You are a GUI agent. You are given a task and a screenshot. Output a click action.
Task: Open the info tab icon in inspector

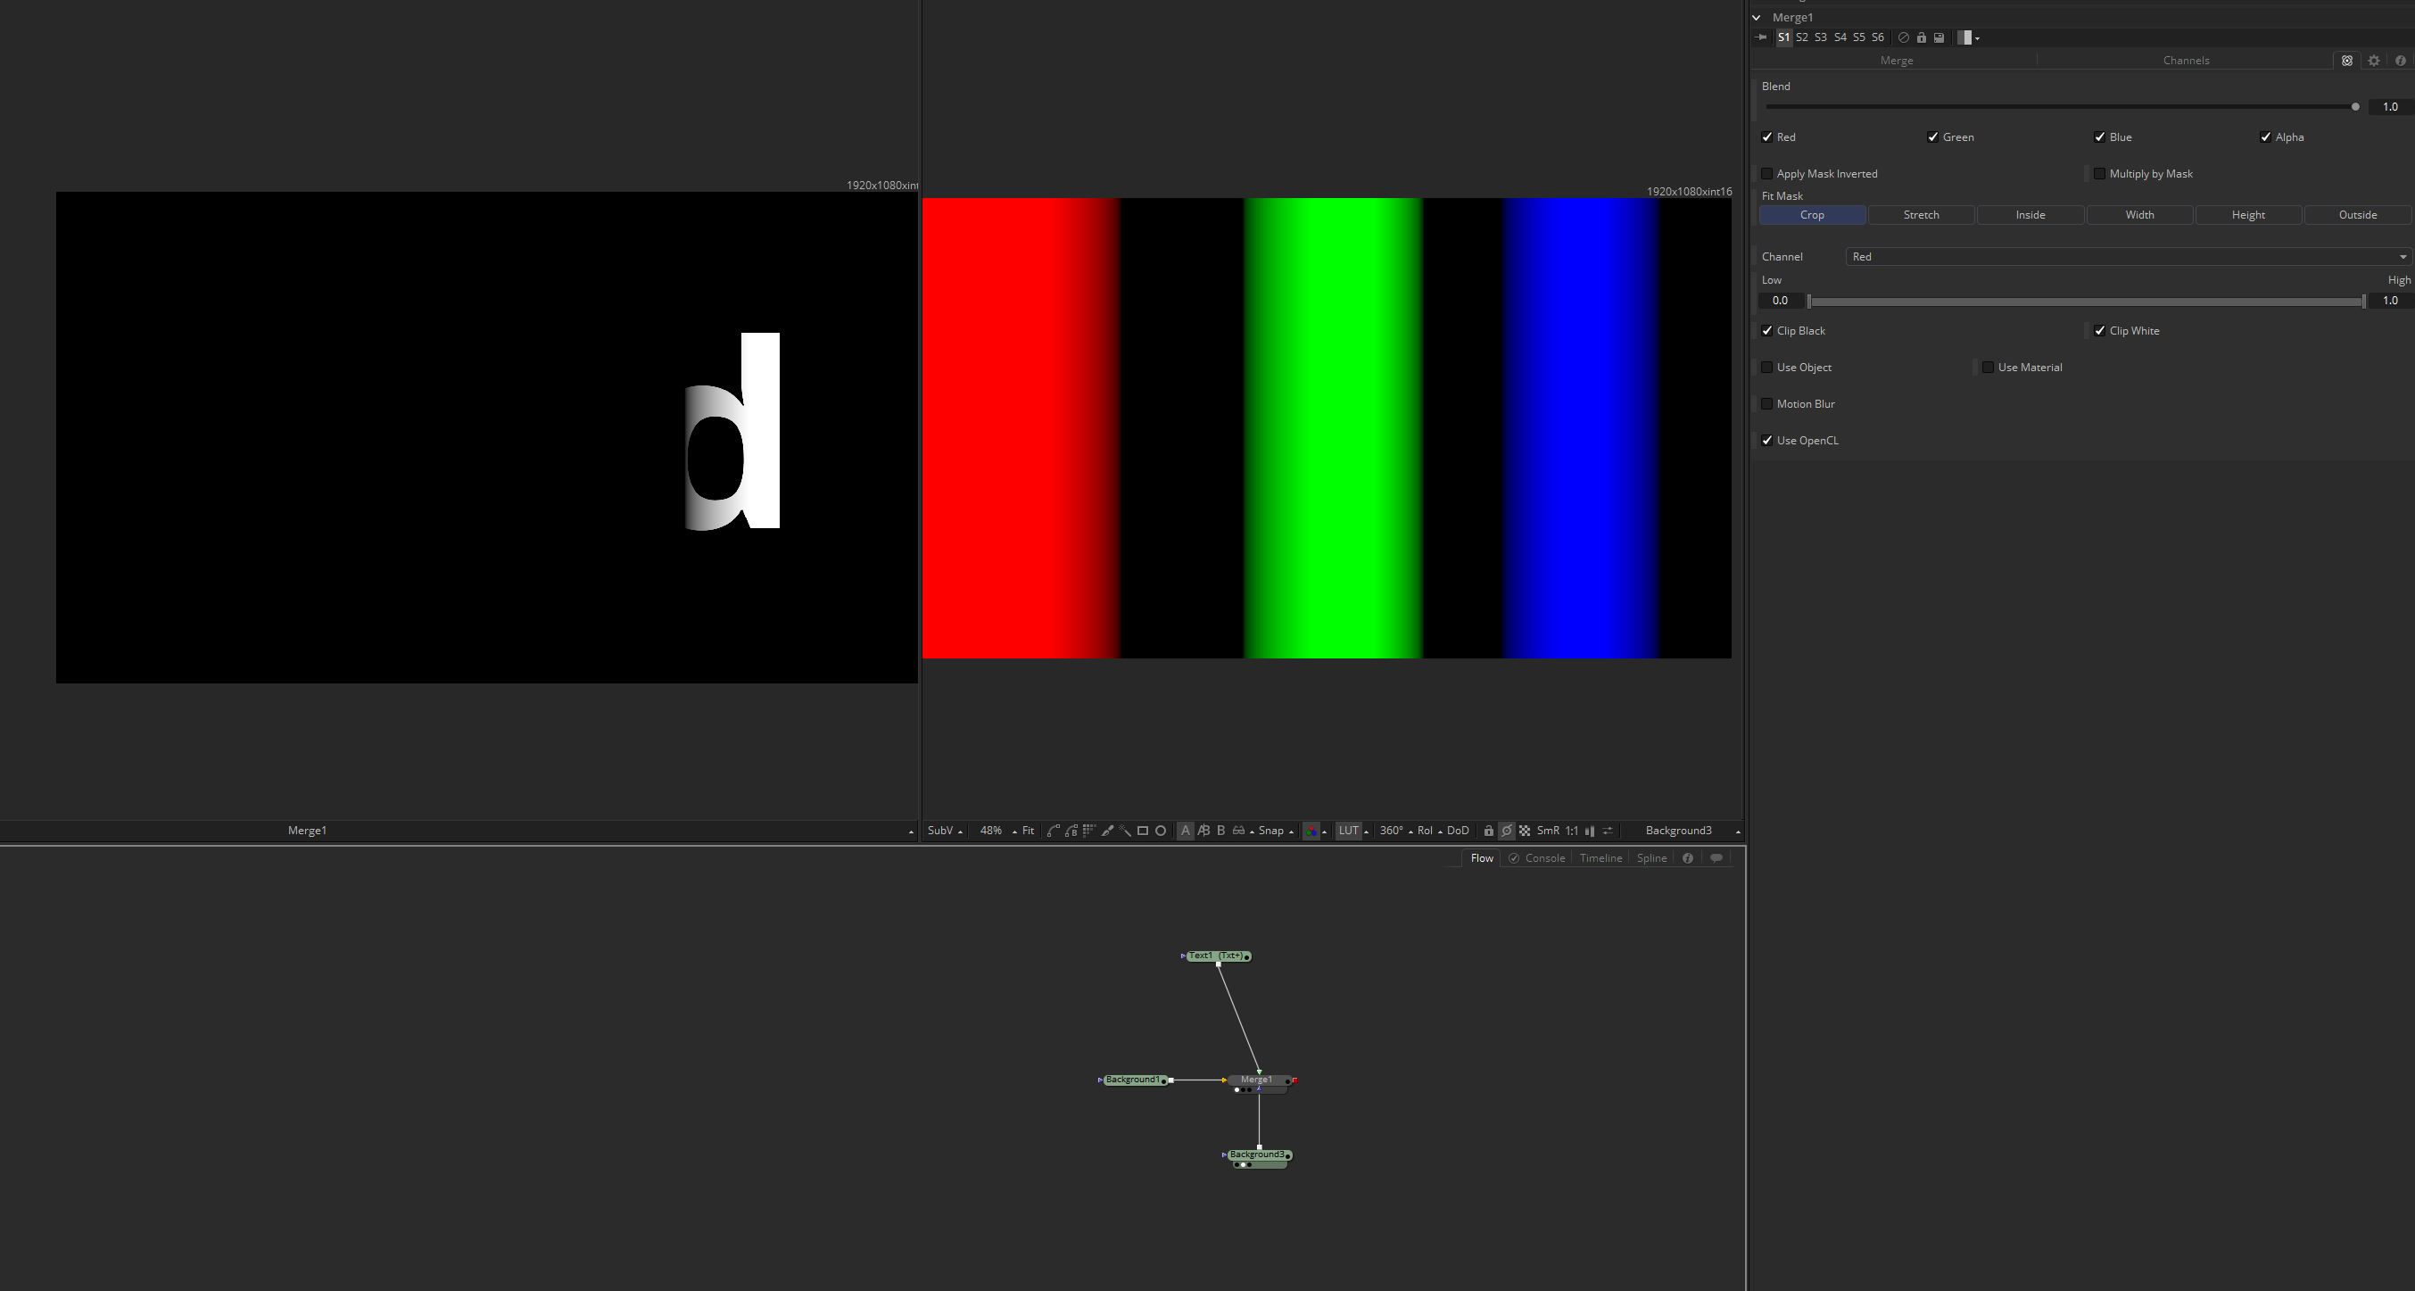(2400, 60)
